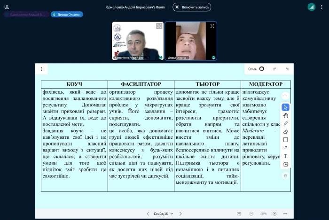Expand the more options menu in tool panel

285,96
